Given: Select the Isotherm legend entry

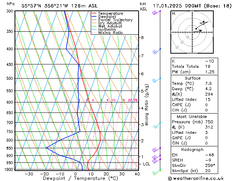Looking at the screenshot, I should 104,29.
